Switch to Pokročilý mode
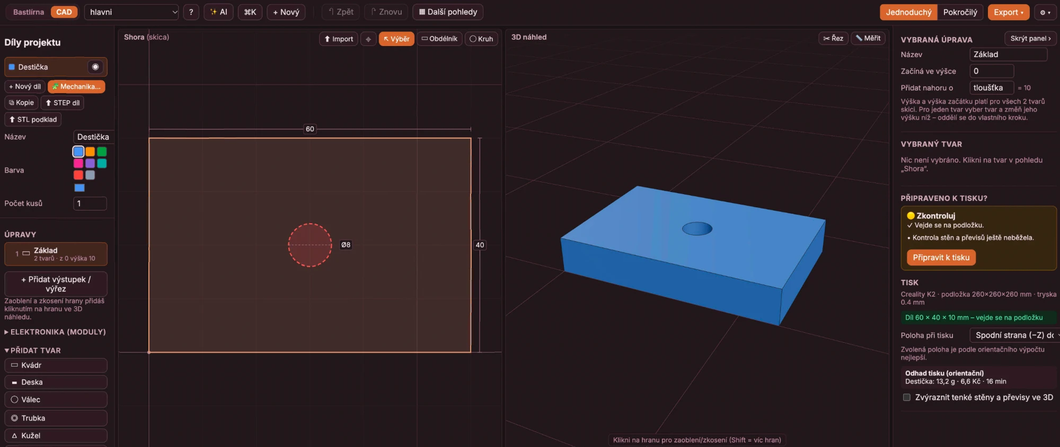Image resolution: width=1060 pixels, height=447 pixels. pos(960,12)
